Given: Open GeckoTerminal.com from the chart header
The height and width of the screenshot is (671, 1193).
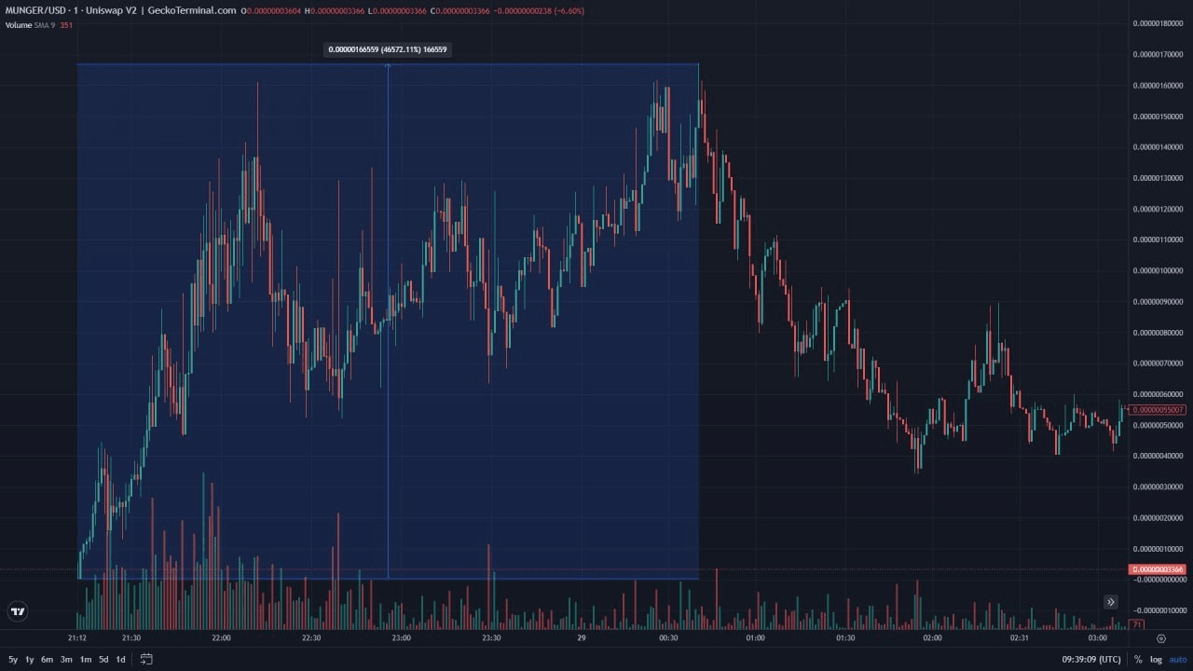Looking at the screenshot, I should click(x=191, y=10).
